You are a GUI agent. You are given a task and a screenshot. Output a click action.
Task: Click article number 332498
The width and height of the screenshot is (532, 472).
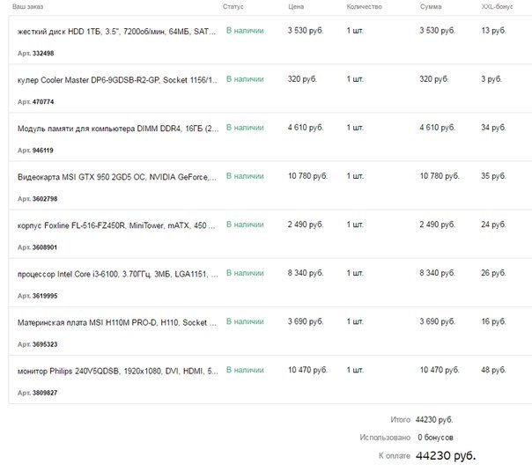43,53
